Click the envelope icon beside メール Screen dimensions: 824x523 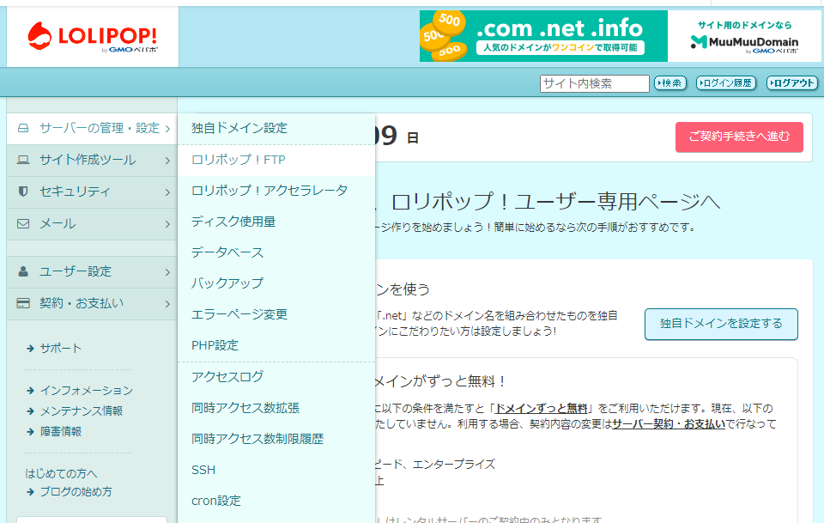[x=23, y=224]
